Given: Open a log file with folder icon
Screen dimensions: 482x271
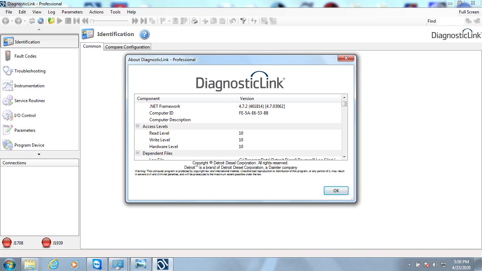Looking at the screenshot, I should point(51,21).
